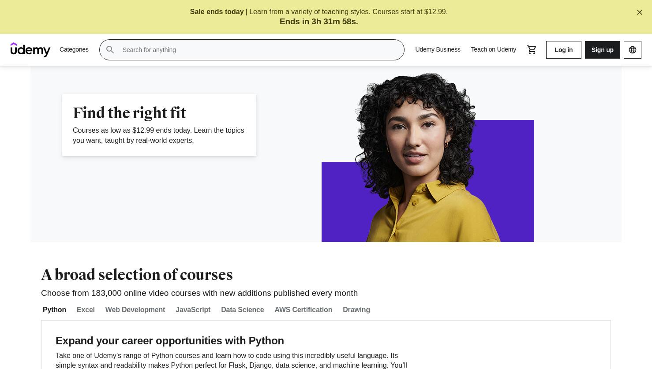Open the shopping cart
Screen dimensions: 652x369
point(532,50)
